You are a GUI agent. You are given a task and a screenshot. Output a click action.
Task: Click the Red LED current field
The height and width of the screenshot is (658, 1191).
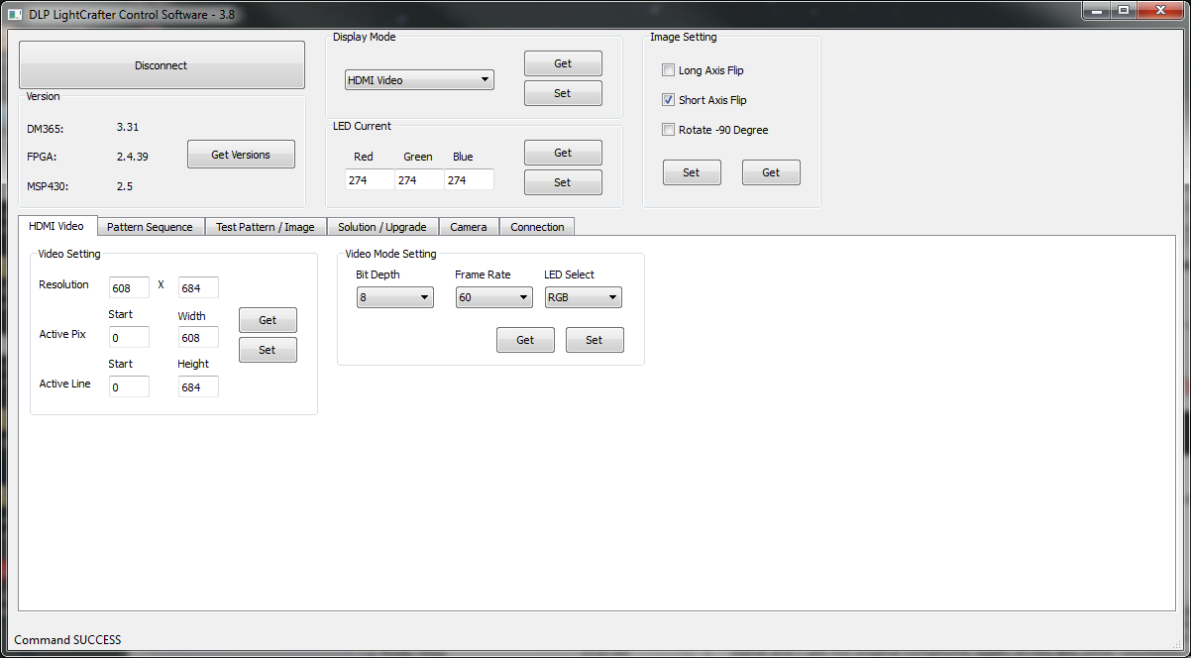tap(370, 179)
